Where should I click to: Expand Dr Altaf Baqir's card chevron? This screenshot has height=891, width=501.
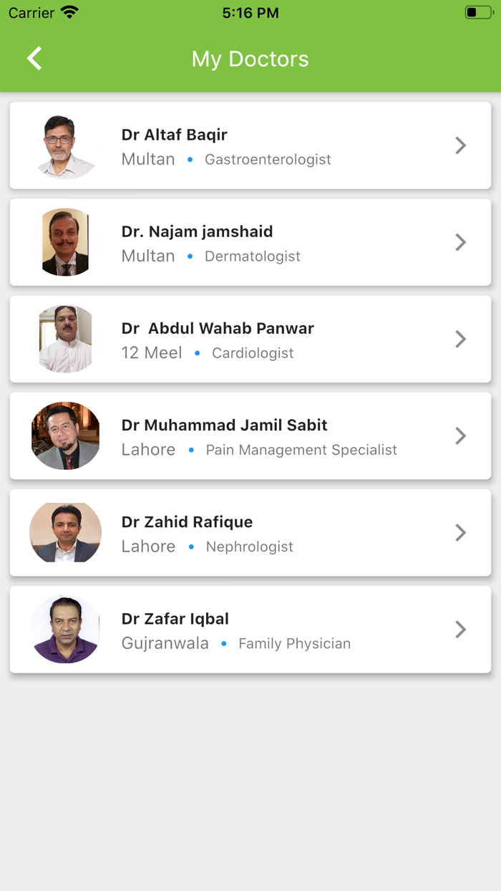click(461, 145)
